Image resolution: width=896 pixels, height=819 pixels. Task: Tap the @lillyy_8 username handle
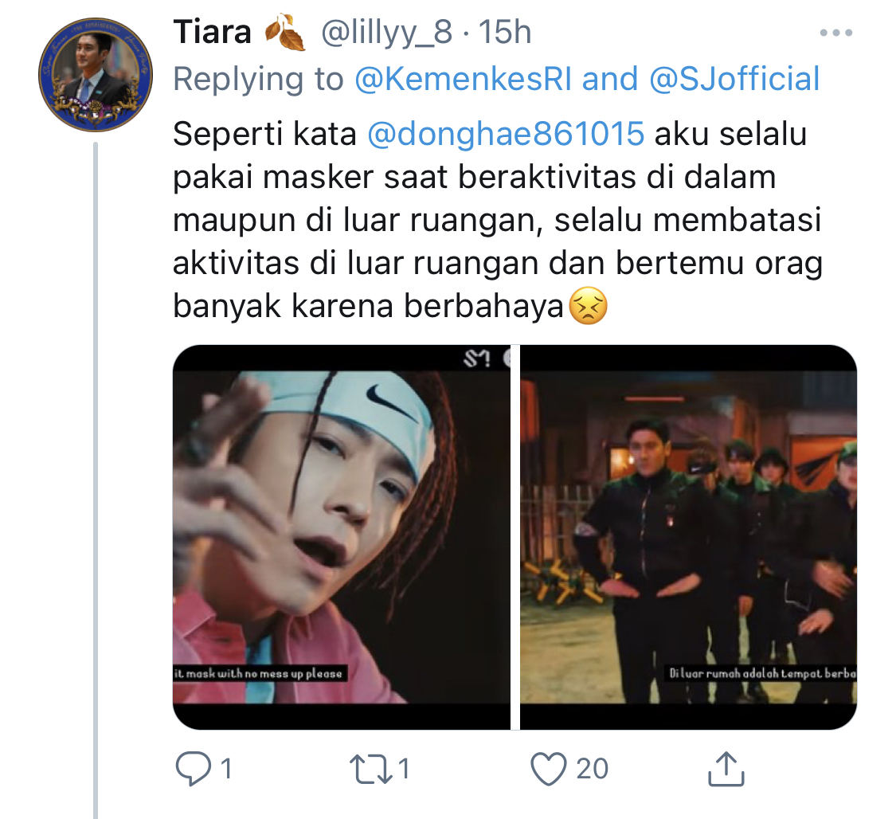(x=387, y=33)
